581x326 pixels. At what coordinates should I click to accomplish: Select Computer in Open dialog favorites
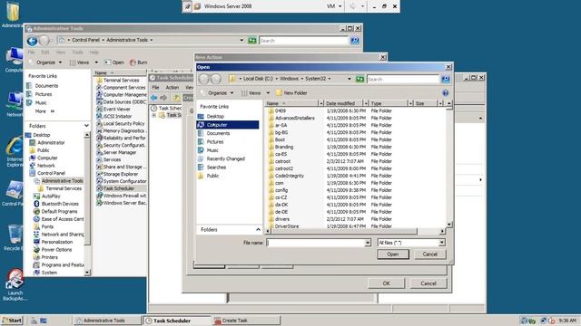(228, 125)
